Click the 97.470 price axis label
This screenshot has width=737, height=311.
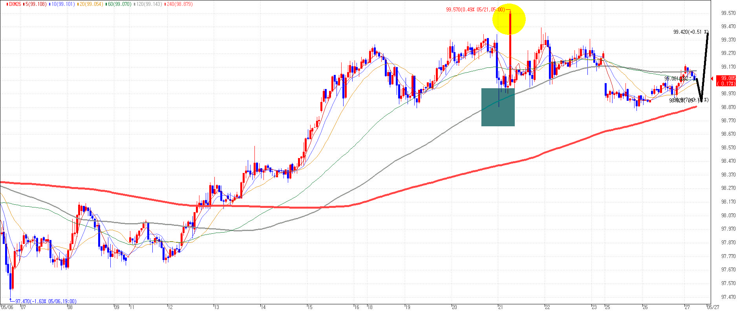coord(728,297)
